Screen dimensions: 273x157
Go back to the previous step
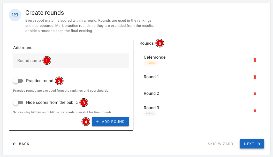coord(21,144)
